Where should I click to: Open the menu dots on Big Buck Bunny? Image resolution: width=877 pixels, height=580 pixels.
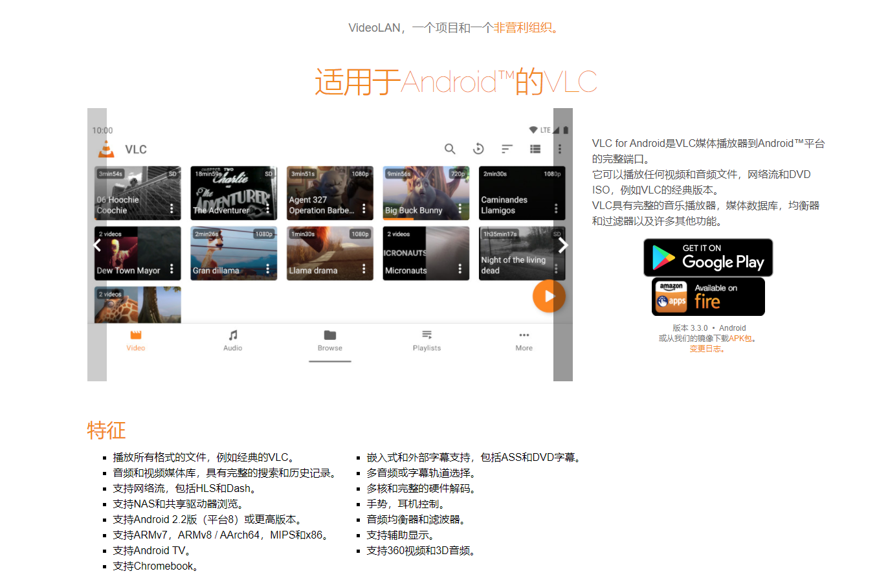pyautogui.click(x=460, y=208)
